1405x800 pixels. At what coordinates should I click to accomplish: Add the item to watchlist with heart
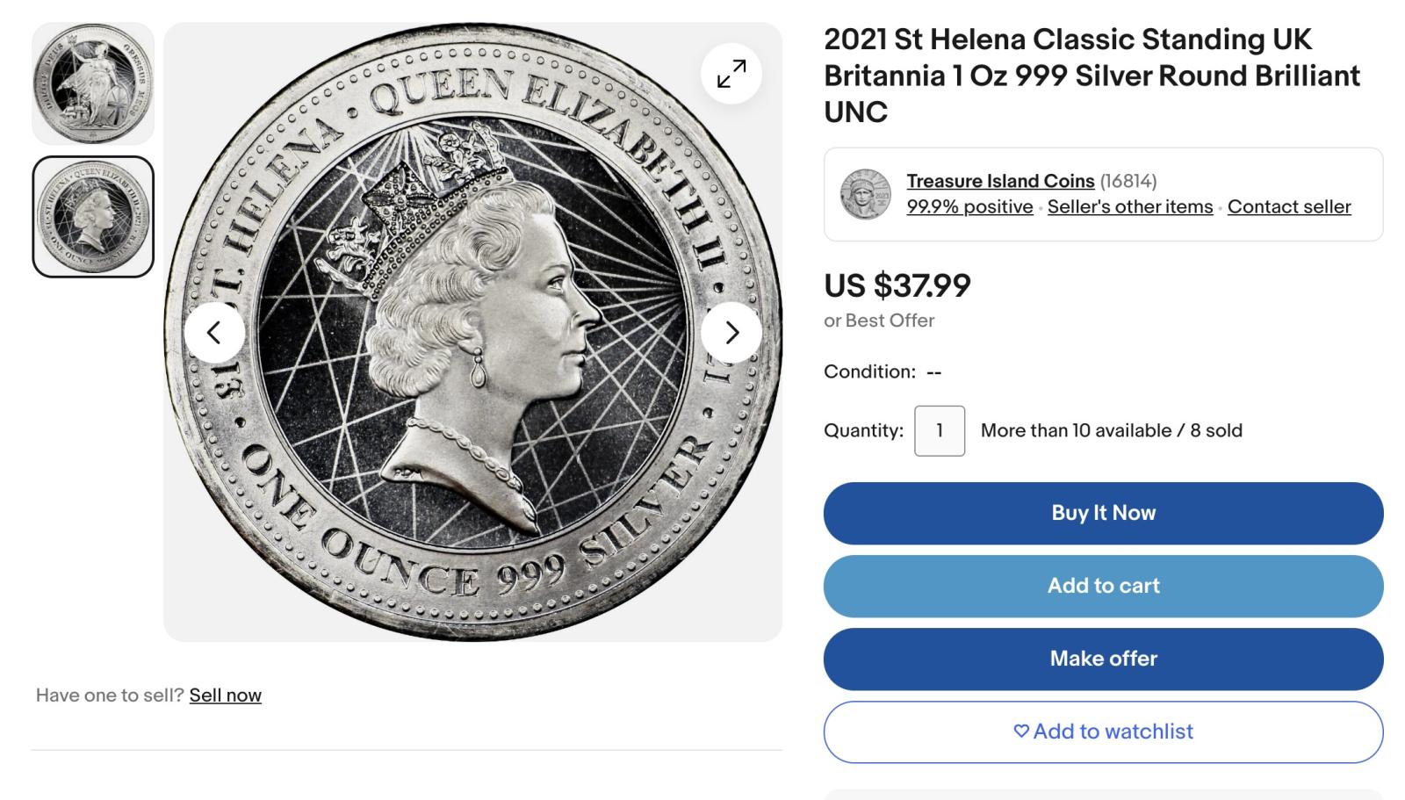point(1103,732)
